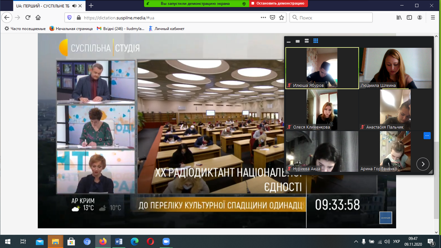Check battery status in the tray
441x248 pixels.
tap(372, 242)
